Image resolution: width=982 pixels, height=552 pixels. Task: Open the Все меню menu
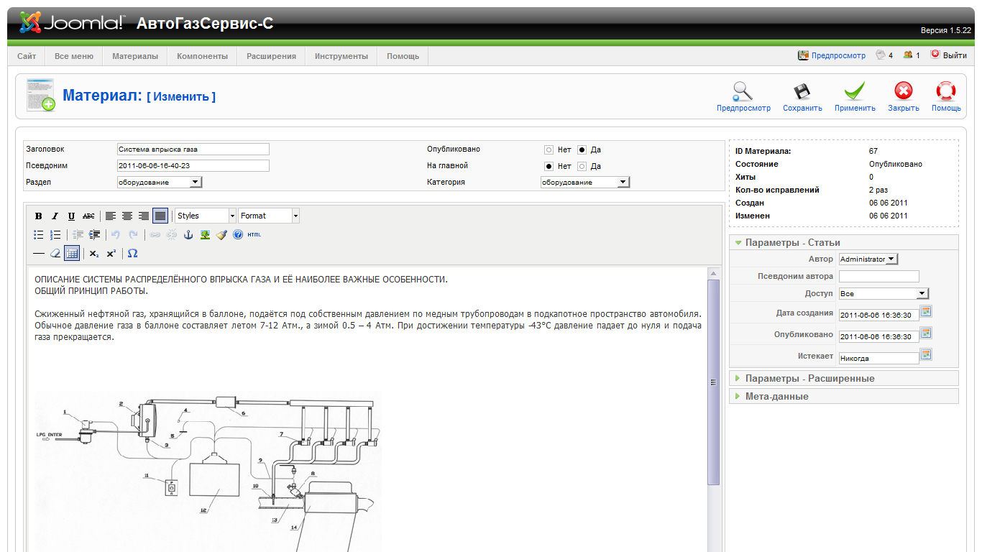pos(73,56)
